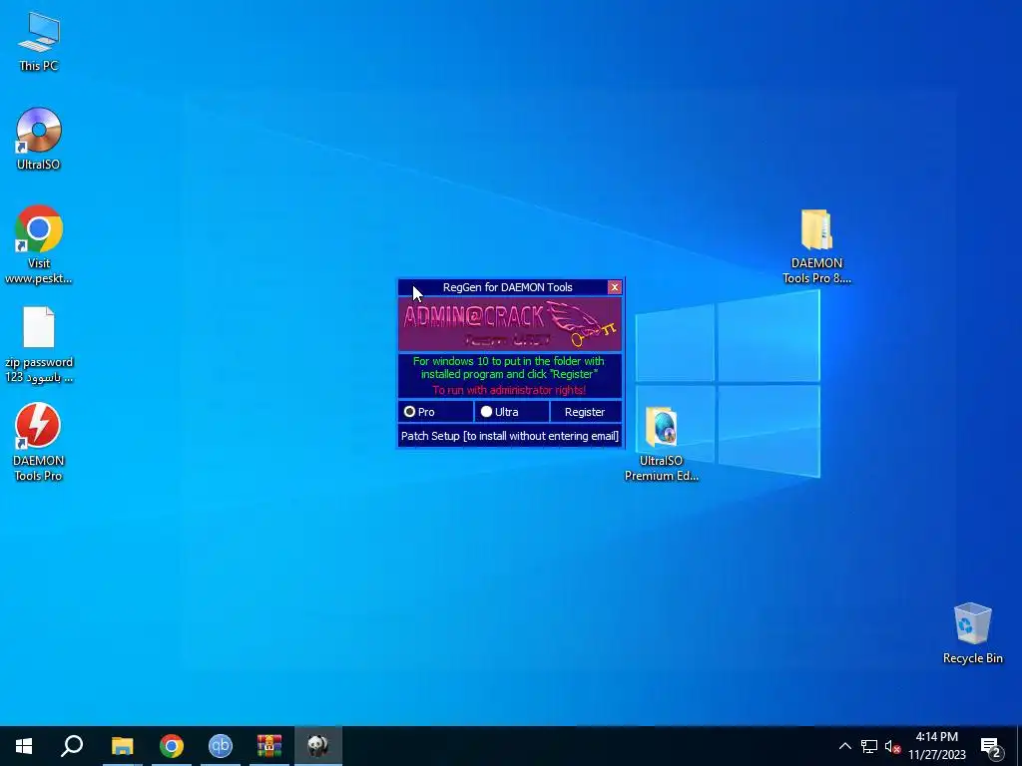Open the UltraISO Premium Edition folder icon
The width and height of the screenshot is (1022, 766).
(x=662, y=444)
